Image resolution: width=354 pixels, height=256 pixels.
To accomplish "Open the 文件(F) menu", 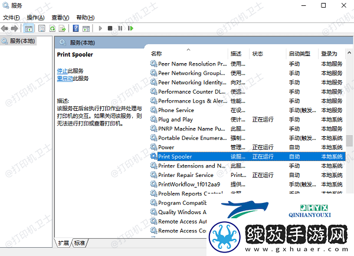I will pyautogui.click(x=11, y=18).
